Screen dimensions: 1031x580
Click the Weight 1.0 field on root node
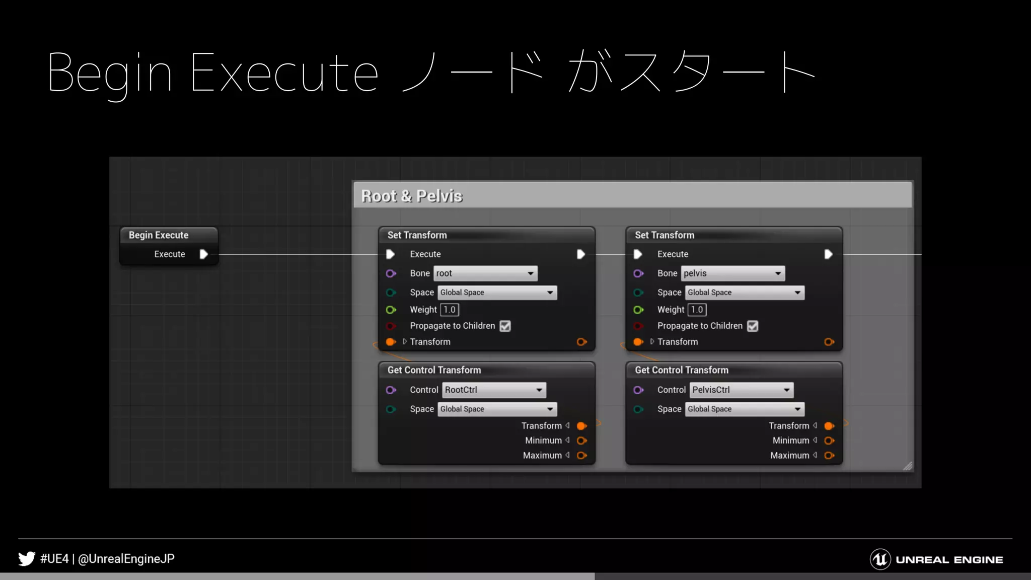point(450,310)
